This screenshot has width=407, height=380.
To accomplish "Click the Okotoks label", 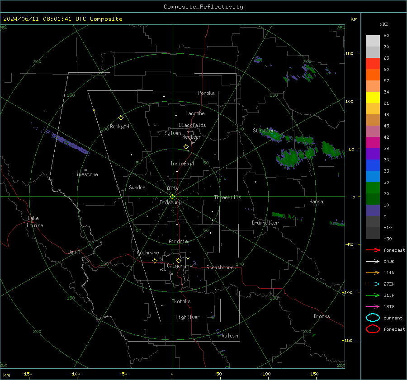I will (181, 301).
